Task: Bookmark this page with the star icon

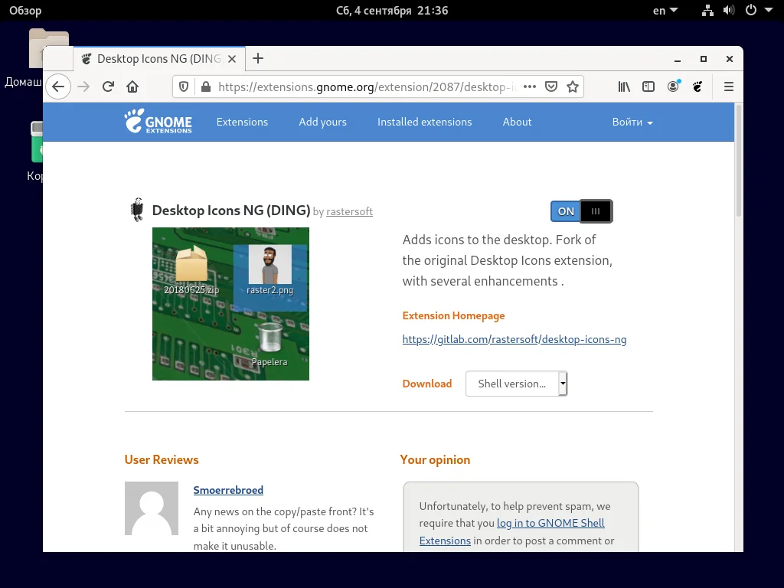Action: 573,87
